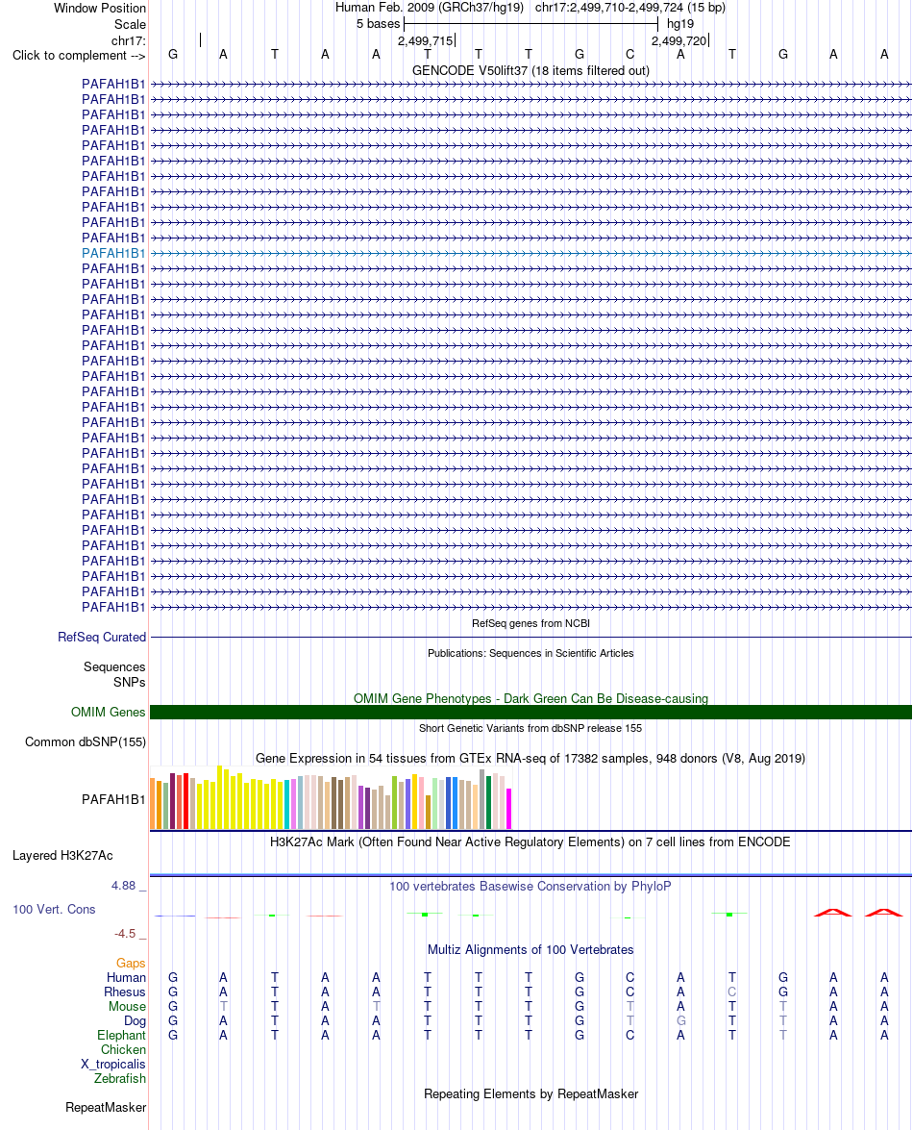Click the Common dbSNP(155) track label
Viewport: 913px width, 1130px height.
(x=85, y=742)
